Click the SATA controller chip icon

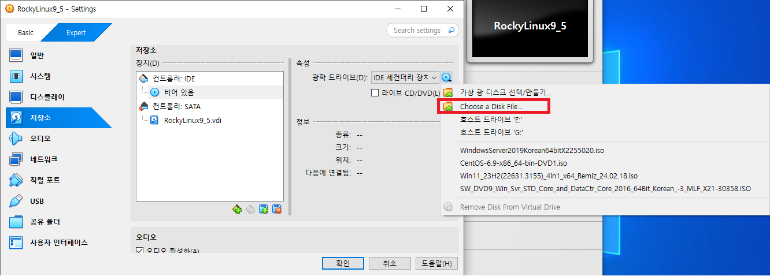(x=145, y=106)
